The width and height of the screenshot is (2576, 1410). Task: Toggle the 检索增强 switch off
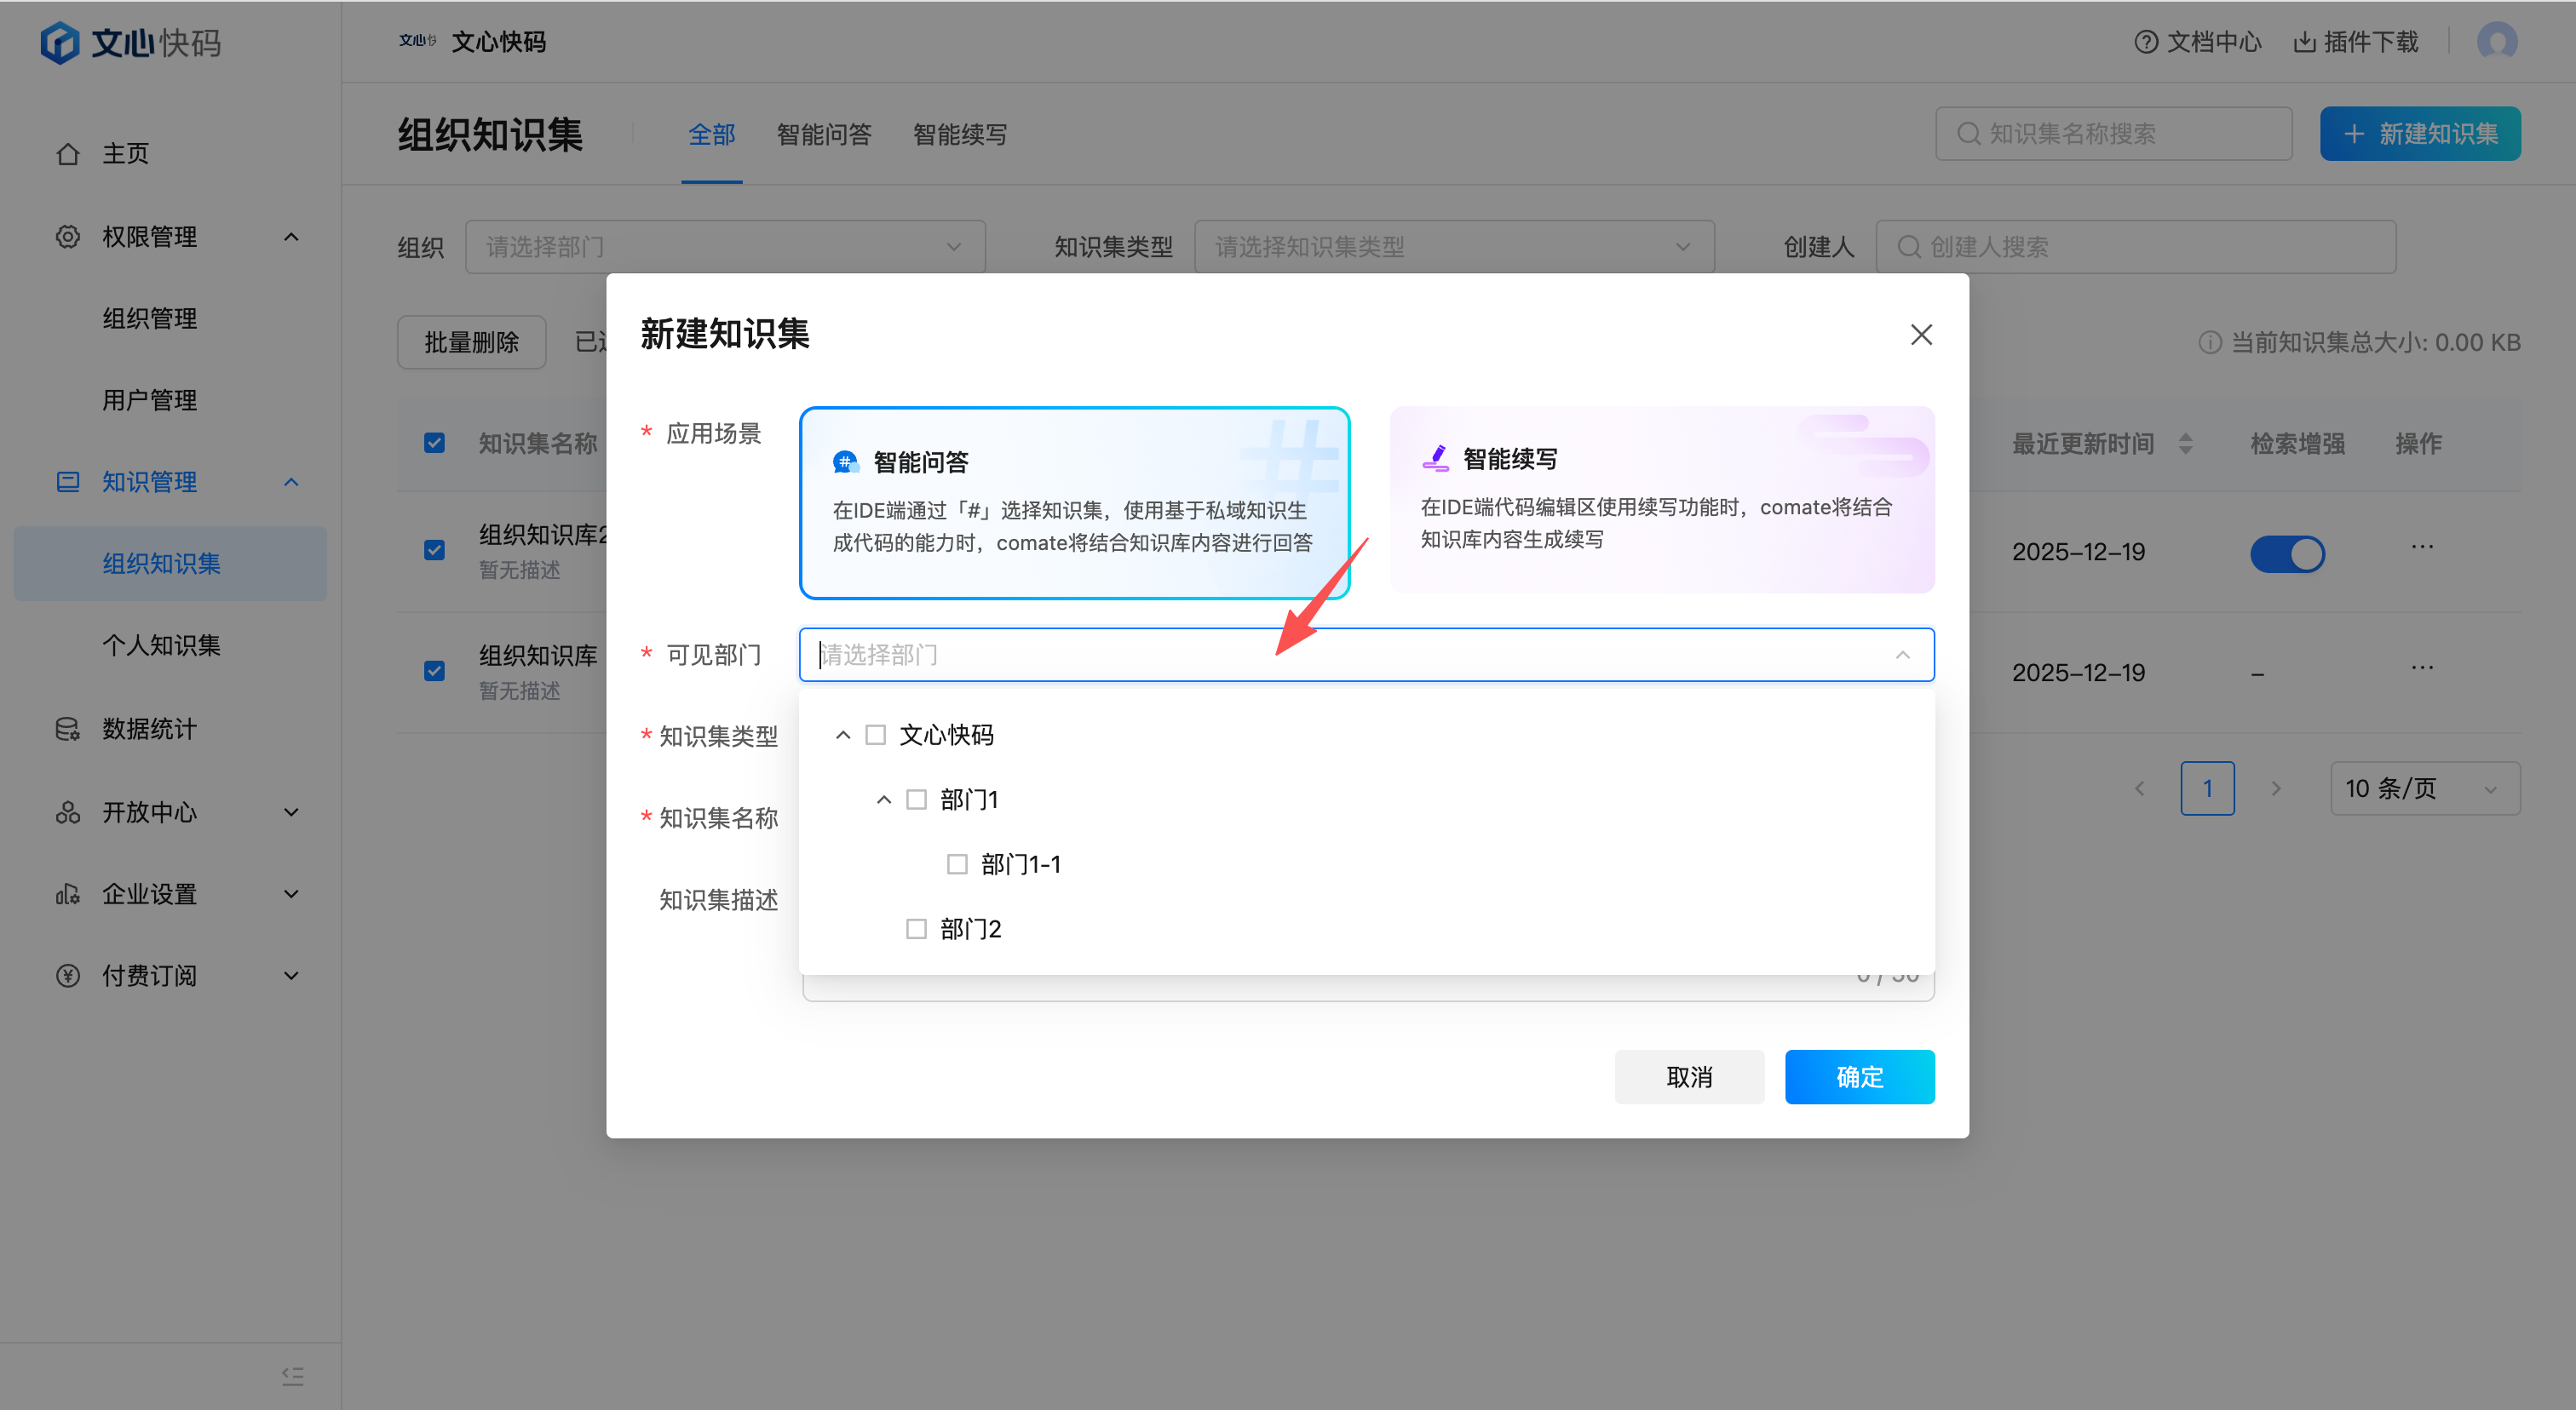(x=2287, y=553)
